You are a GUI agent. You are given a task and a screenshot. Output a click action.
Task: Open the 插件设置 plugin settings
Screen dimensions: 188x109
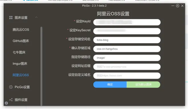[21, 100]
